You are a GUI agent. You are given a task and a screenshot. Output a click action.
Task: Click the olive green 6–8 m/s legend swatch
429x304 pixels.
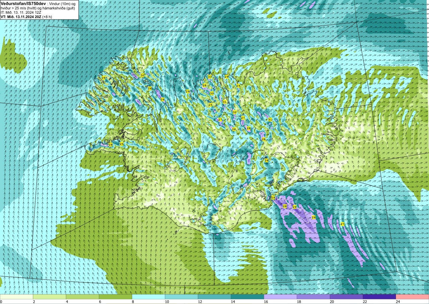[116, 297]
